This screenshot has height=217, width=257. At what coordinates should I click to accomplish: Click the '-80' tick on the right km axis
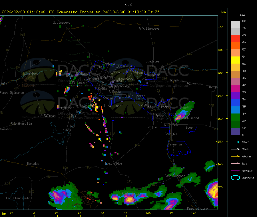221,27
